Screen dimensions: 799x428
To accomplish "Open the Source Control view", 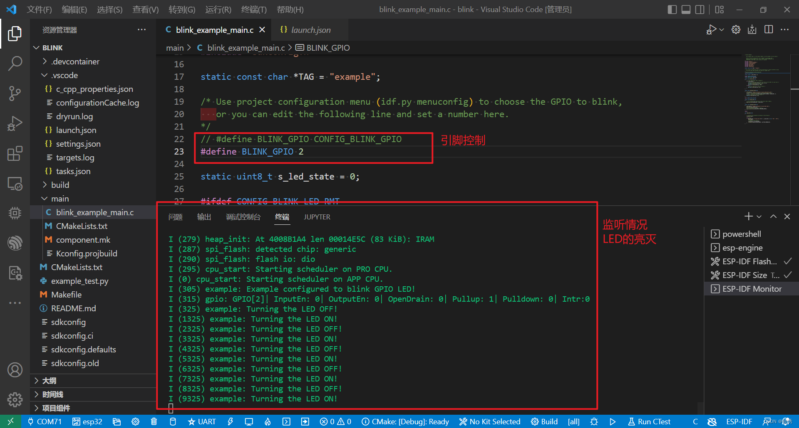I will pos(15,93).
